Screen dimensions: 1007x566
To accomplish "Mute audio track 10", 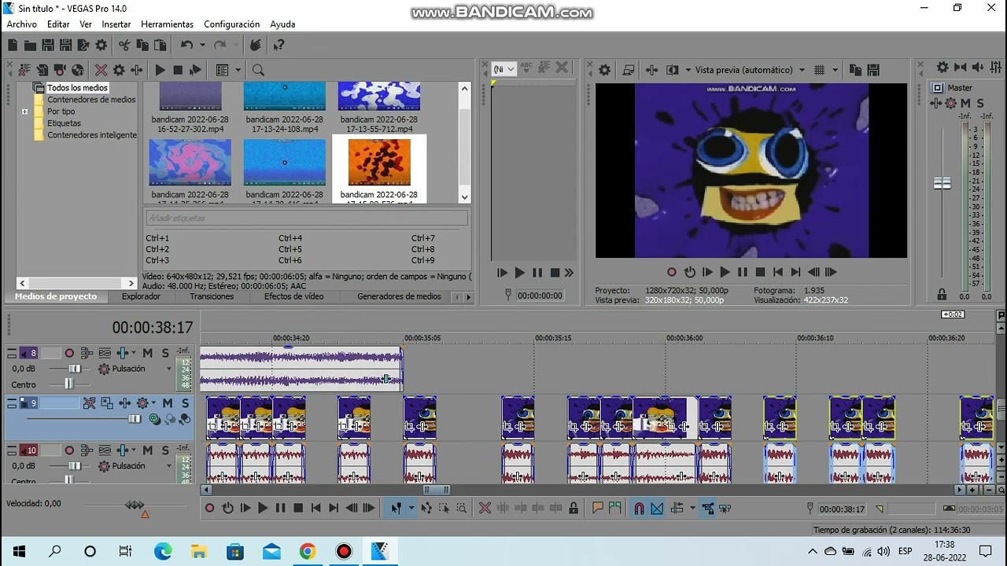I will 147,450.
